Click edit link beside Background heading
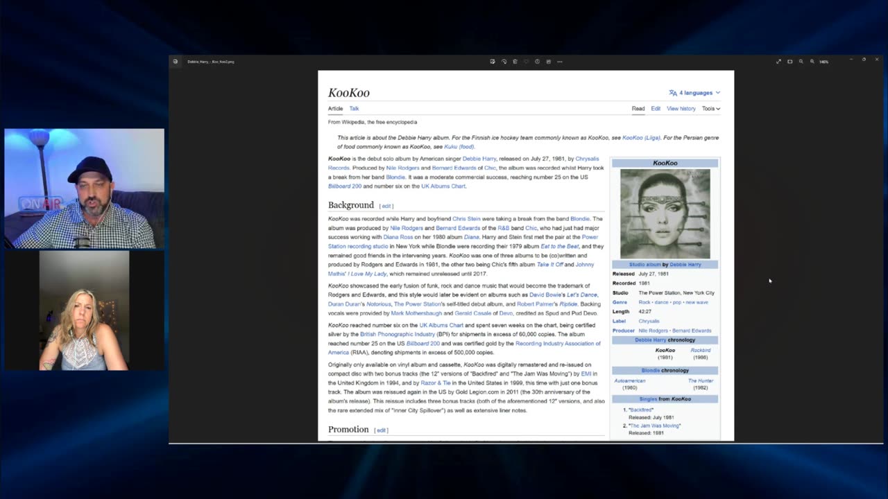Image resolution: width=888 pixels, height=499 pixels. [x=386, y=206]
